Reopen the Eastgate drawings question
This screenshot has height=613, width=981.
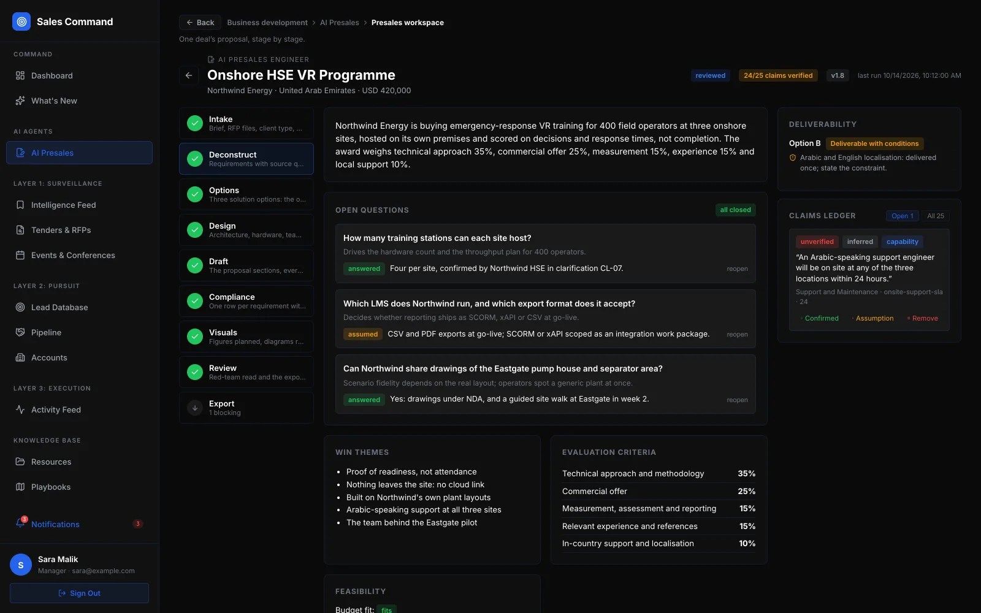click(737, 400)
